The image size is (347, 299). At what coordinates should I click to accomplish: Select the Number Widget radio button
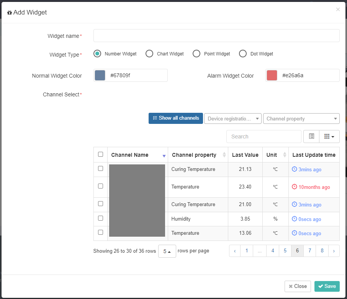(97, 54)
